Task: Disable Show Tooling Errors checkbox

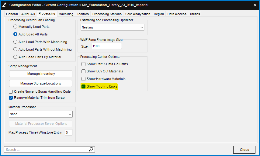Action: tap(84, 86)
